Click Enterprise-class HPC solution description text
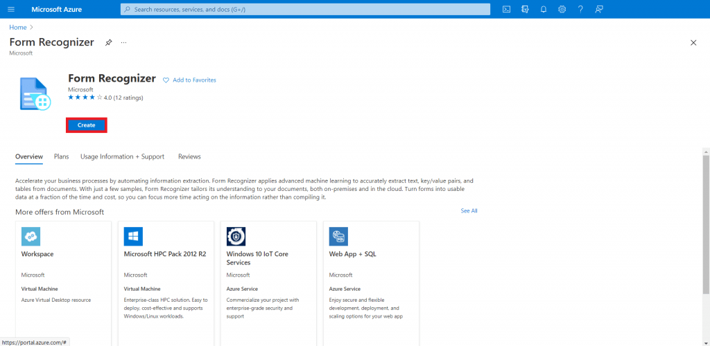The height and width of the screenshot is (346, 710). [166, 308]
